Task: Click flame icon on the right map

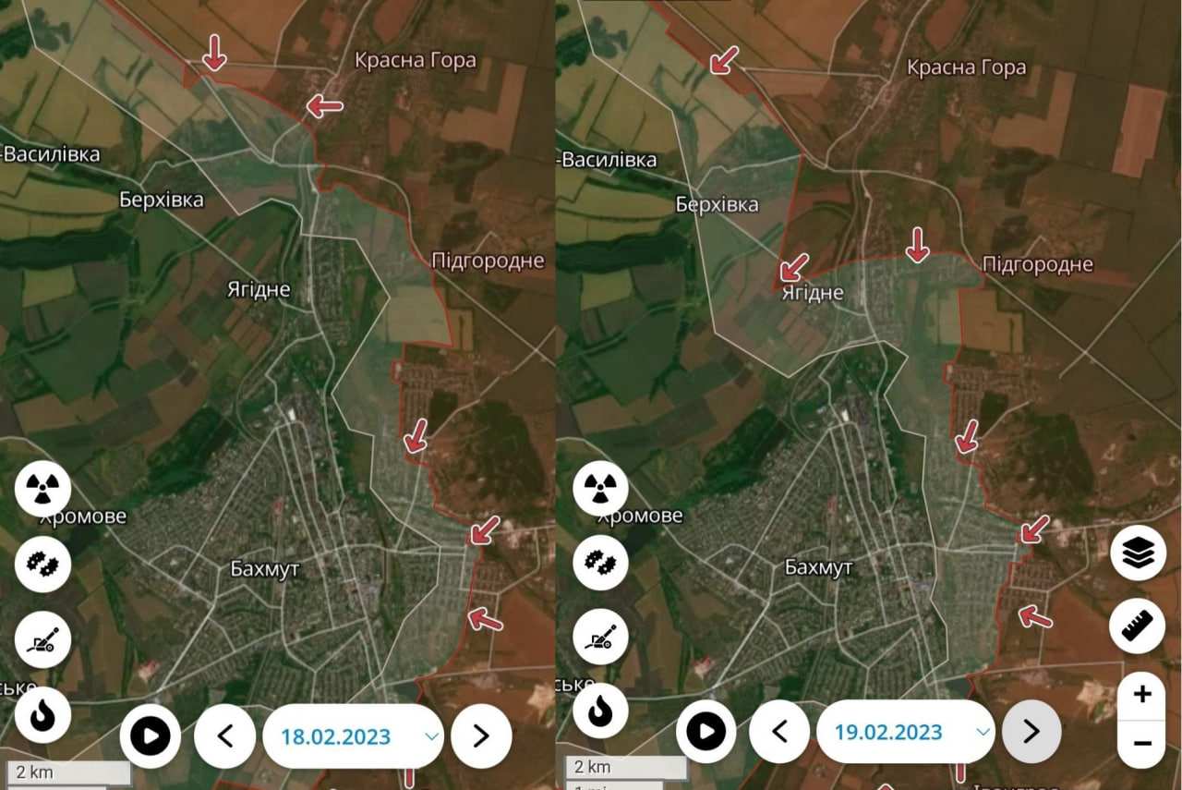Action: [600, 711]
